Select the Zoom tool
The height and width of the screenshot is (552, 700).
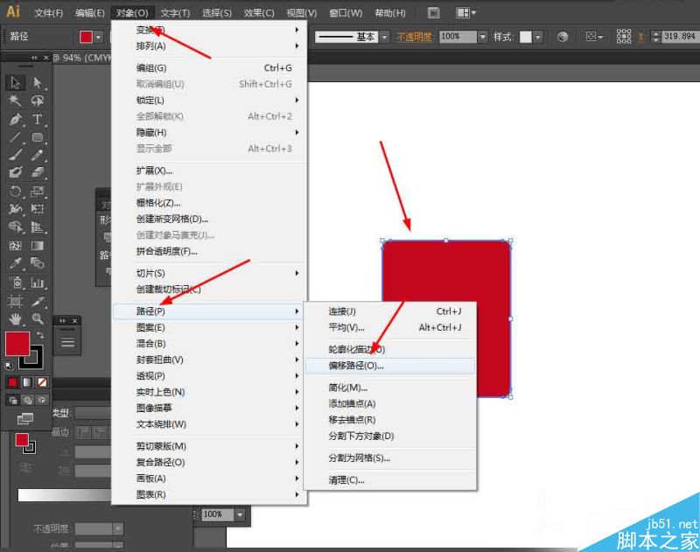(x=35, y=318)
